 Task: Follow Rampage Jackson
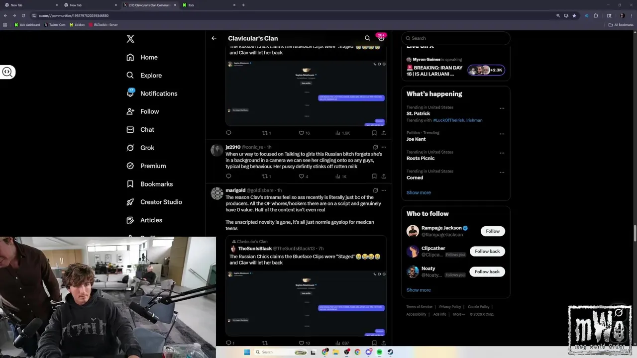tap(493, 231)
